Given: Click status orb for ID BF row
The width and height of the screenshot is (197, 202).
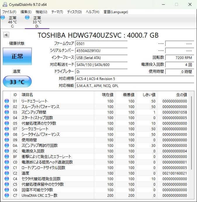Looking at the screenshot, I should tap(7, 156).
